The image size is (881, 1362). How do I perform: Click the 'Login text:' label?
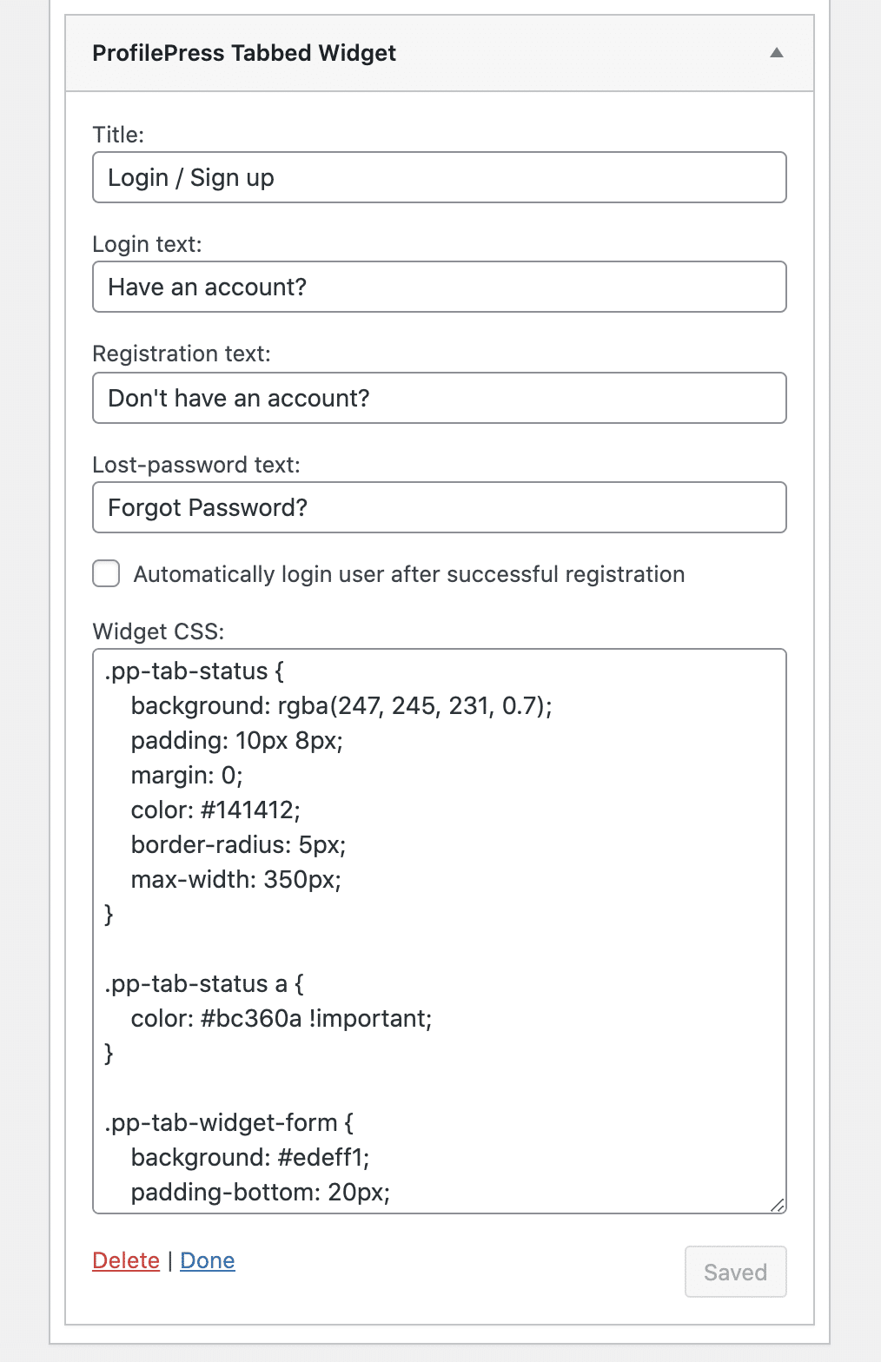click(x=147, y=244)
